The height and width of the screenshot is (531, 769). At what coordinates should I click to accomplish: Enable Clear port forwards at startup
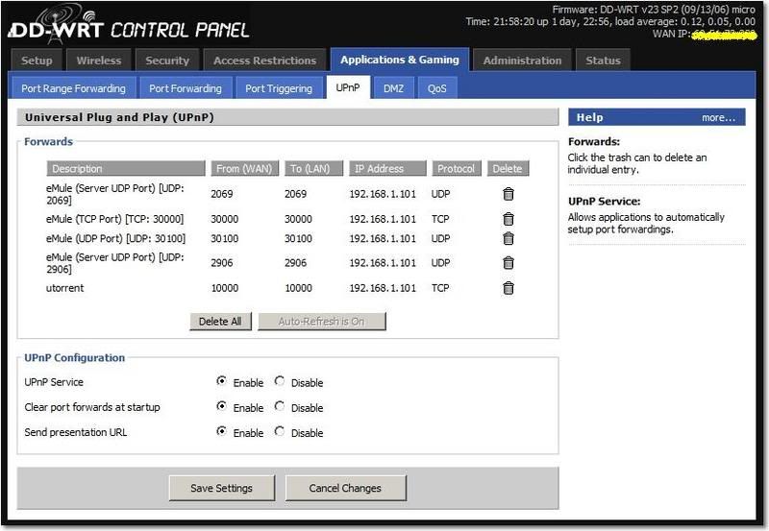click(222, 406)
